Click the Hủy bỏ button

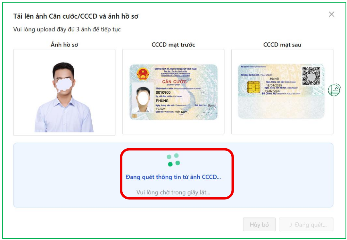[259, 225]
